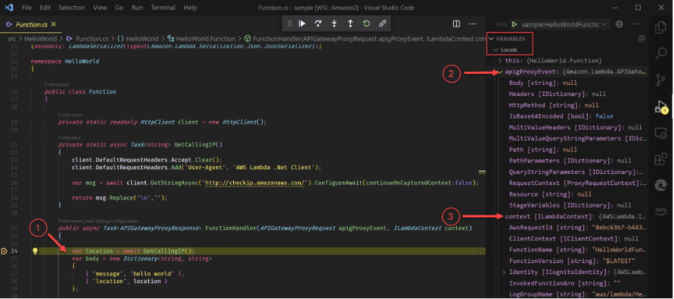Open the Explorer view in activity bar
Image resolution: width=674 pixels, height=299 pixels.
click(x=661, y=28)
